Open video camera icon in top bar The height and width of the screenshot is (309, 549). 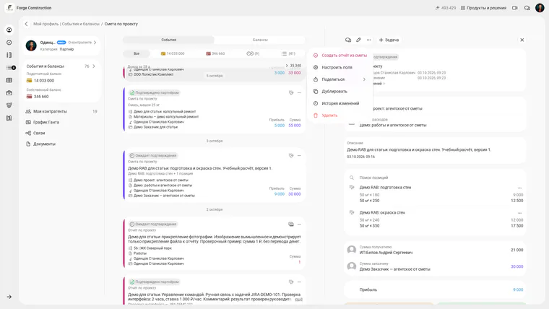pos(514,8)
